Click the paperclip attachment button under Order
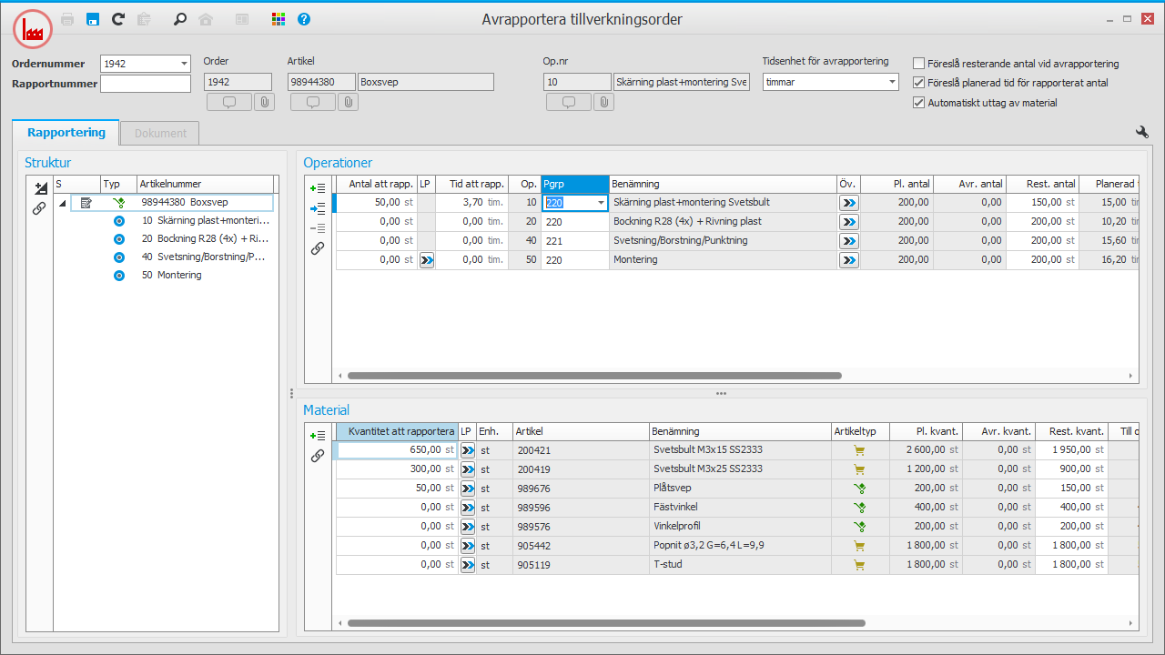This screenshot has height=655, width=1165. (264, 102)
